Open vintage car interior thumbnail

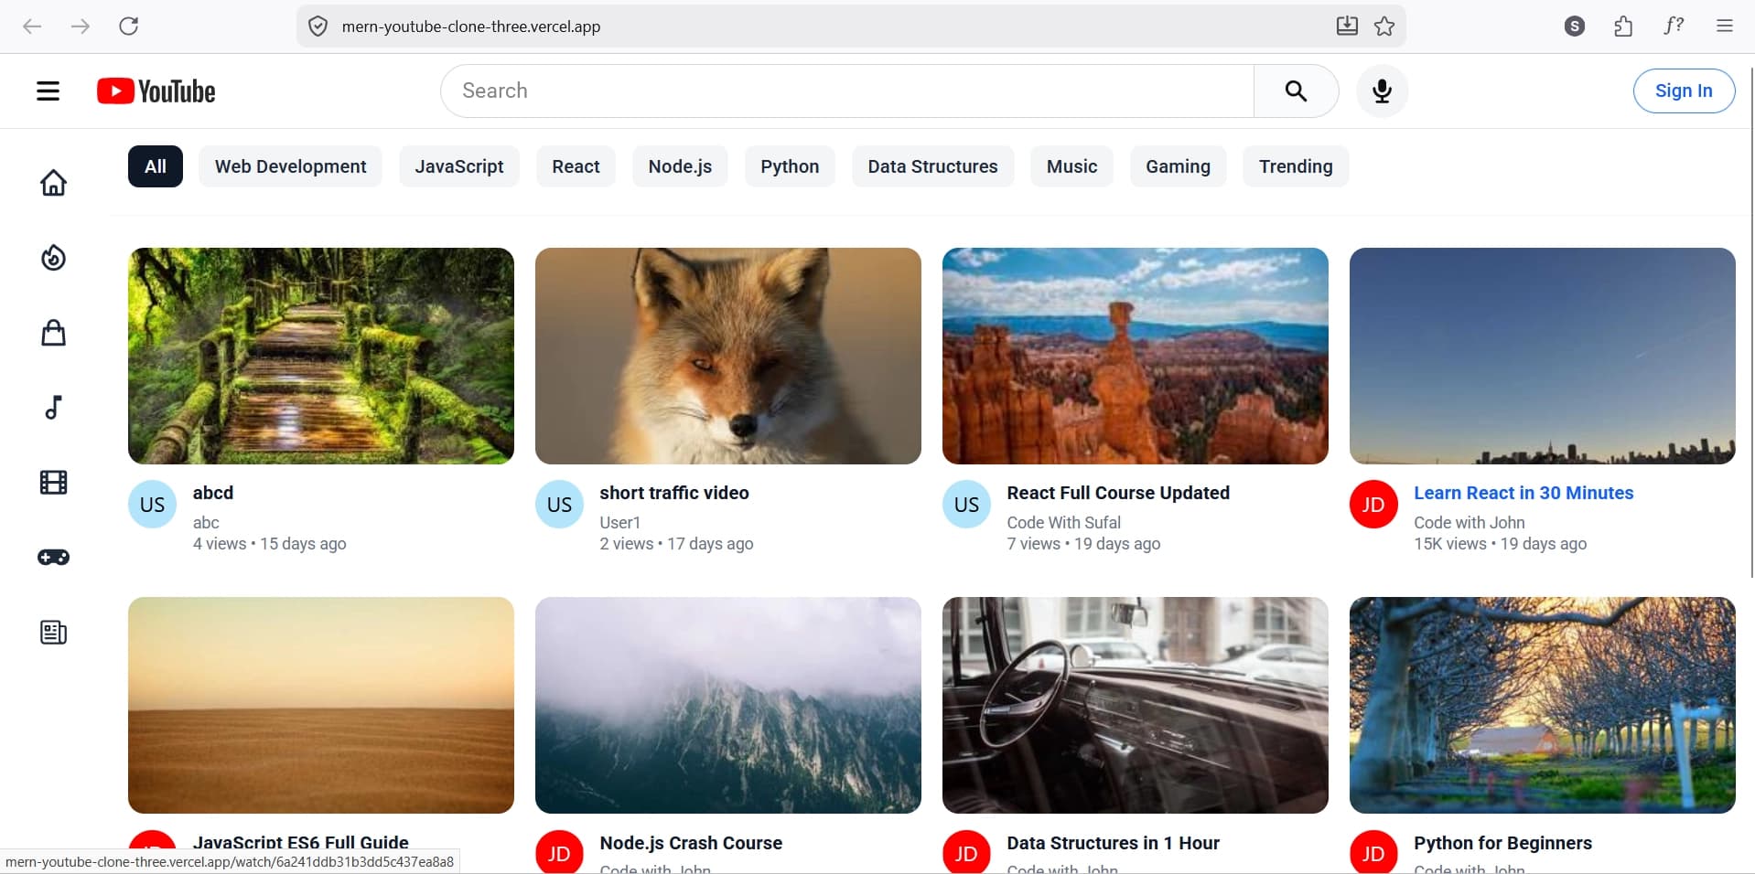(x=1136, y=705)
